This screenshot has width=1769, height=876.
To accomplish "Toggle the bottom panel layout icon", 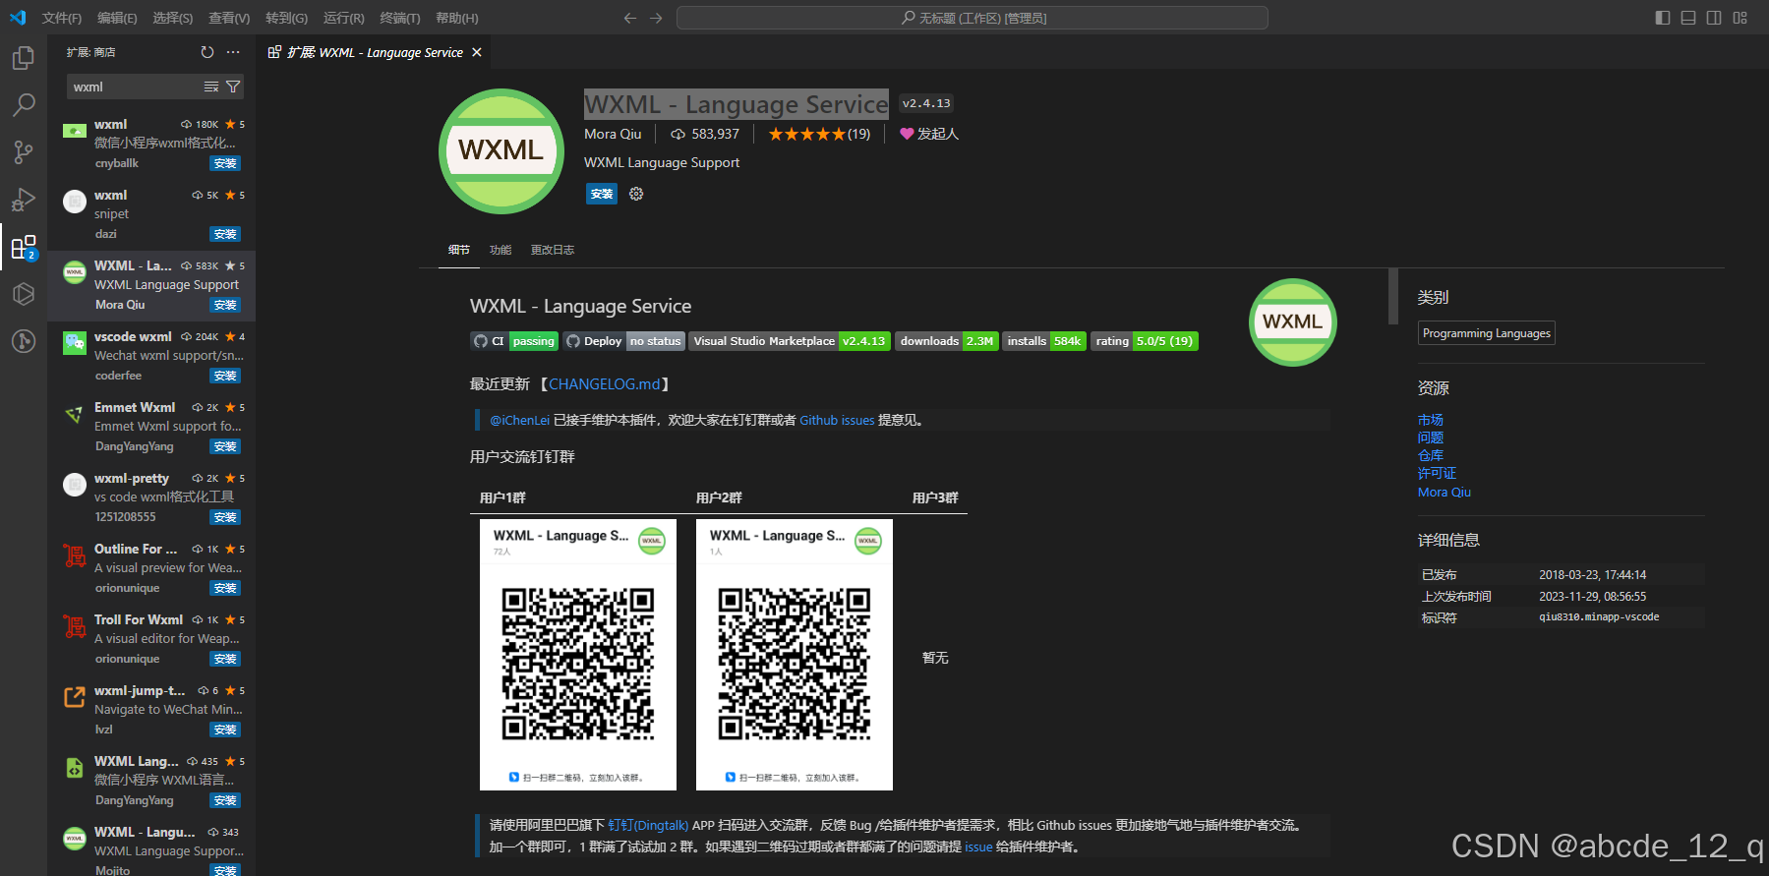I will [1688, 18].
